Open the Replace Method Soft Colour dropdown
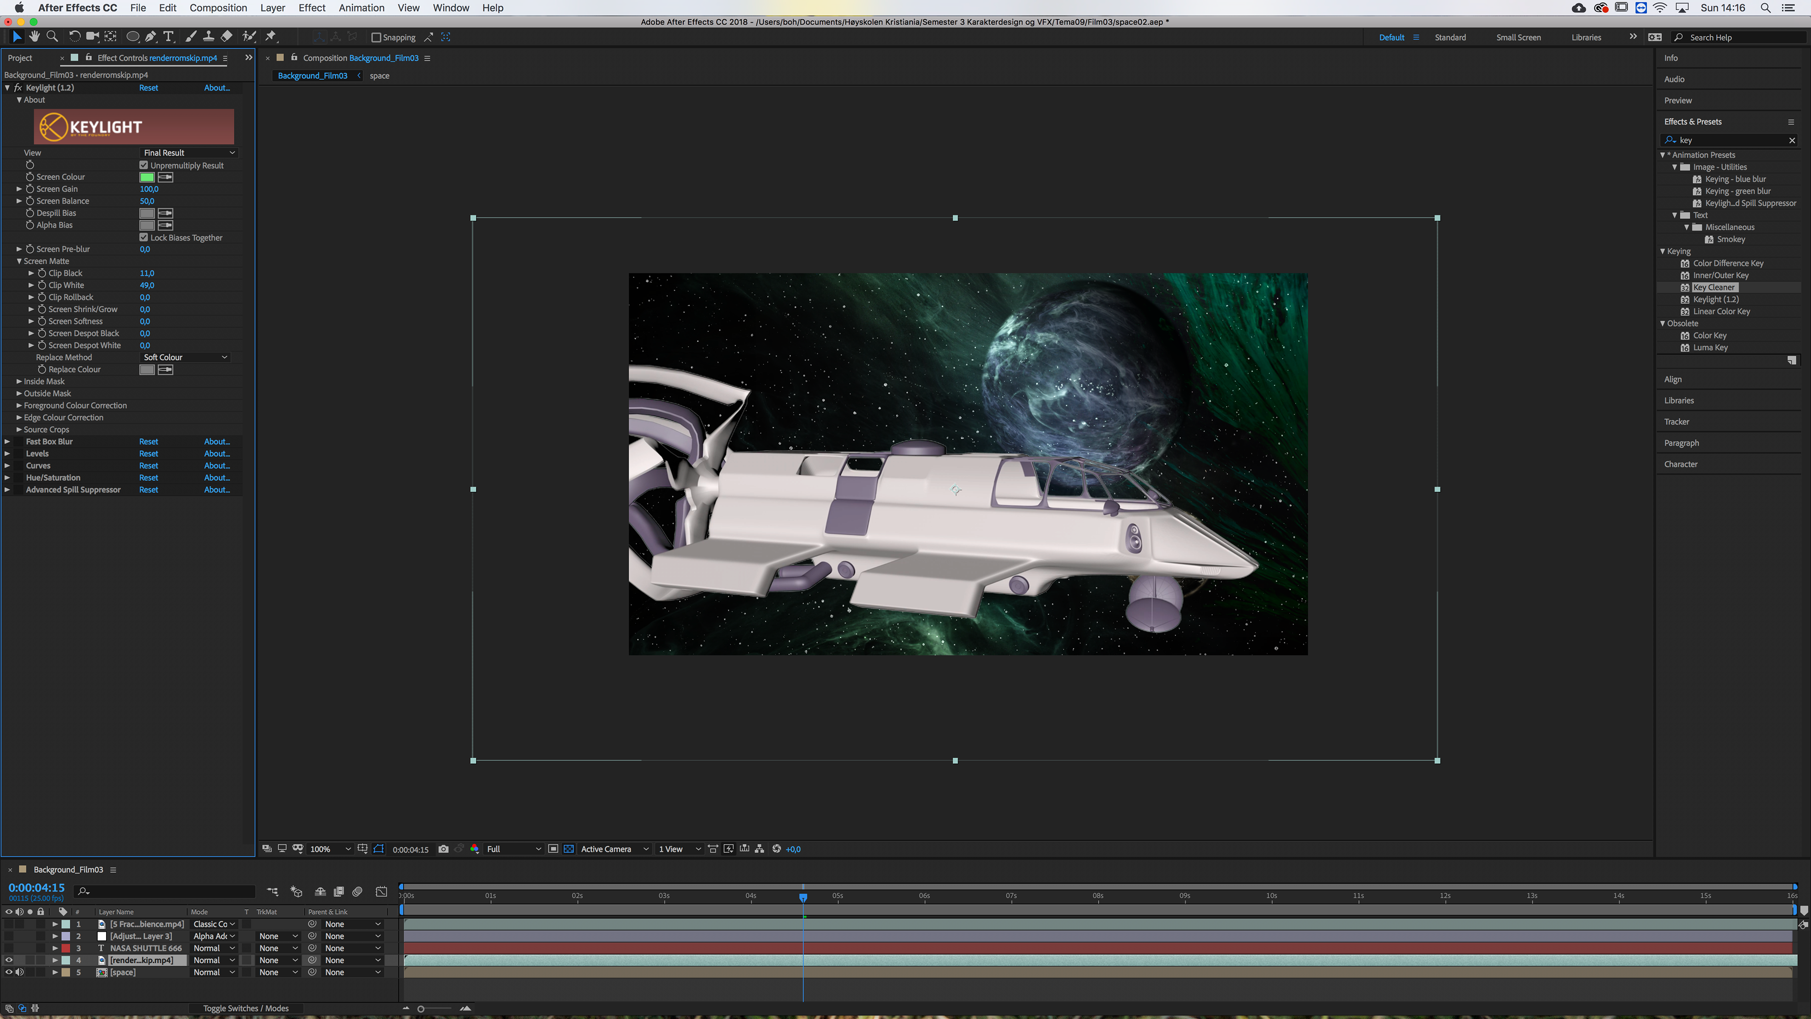This screenshot has width=1811, height=1019. [x=185, y=357]
